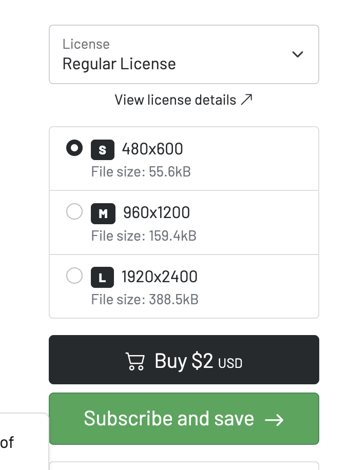
Task: Select the 480x600 small size radio button
Action: click(74, 148)
